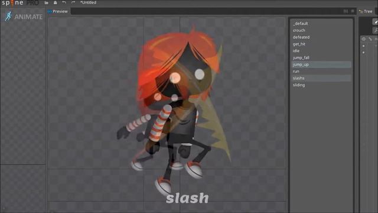Image resolution: width=378 pixels, height=213 pixels.
Task: Select the get_hit animation
Action: (321, 44)
